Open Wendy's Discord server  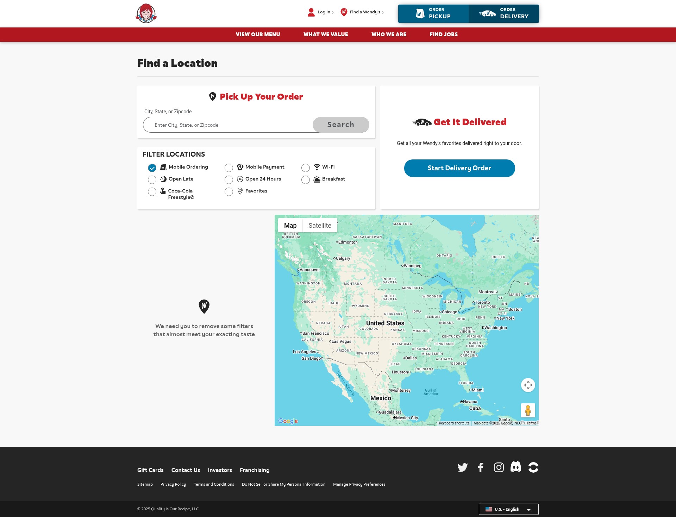coord(516,467)
